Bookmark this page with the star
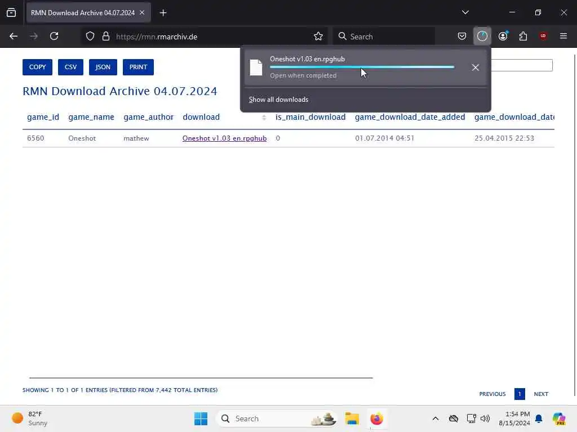 click(318, 37)
